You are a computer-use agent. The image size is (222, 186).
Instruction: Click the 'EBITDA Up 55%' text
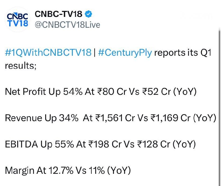39,144
